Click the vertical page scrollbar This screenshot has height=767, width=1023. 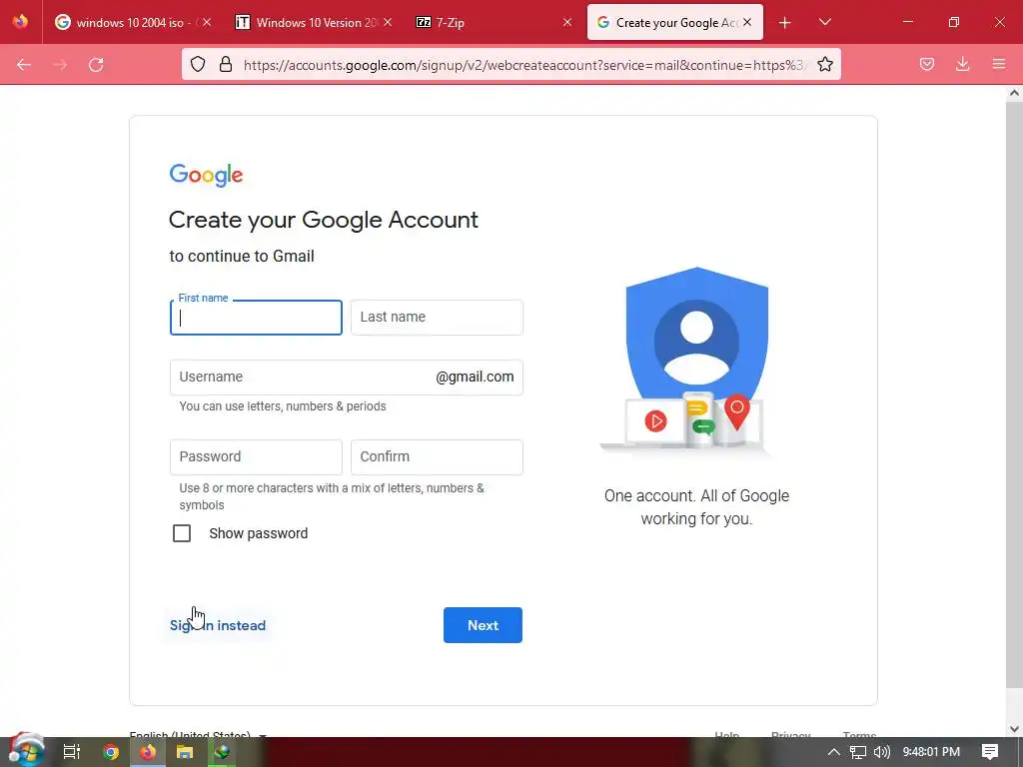point(1014,394)
